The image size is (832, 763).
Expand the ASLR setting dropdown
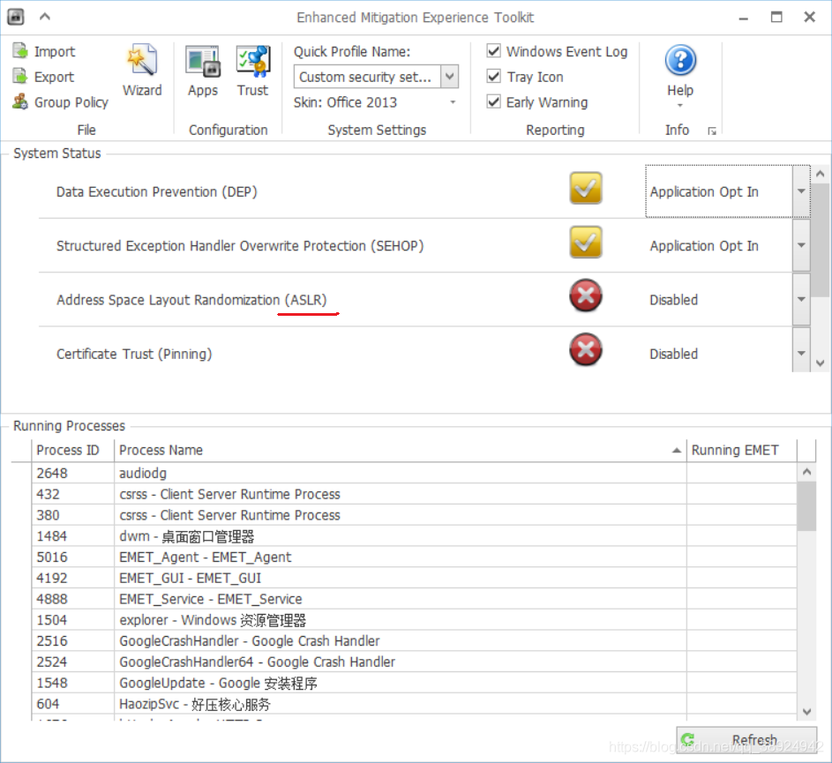click(801, 299)
